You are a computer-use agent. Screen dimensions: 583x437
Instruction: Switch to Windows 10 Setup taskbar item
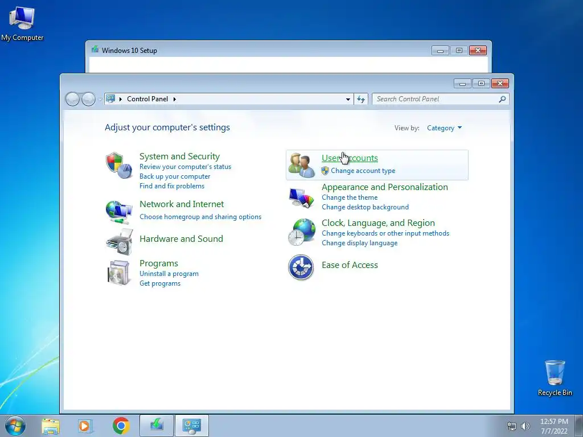coord(157,426)
